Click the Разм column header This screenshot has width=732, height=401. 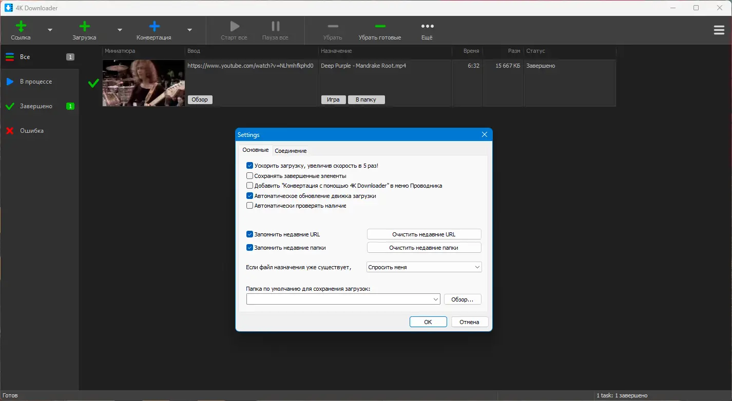(503, 51)
